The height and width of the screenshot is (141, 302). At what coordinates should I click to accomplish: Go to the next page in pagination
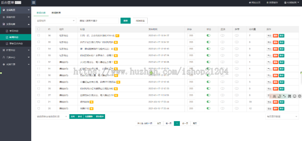(185, 124)
